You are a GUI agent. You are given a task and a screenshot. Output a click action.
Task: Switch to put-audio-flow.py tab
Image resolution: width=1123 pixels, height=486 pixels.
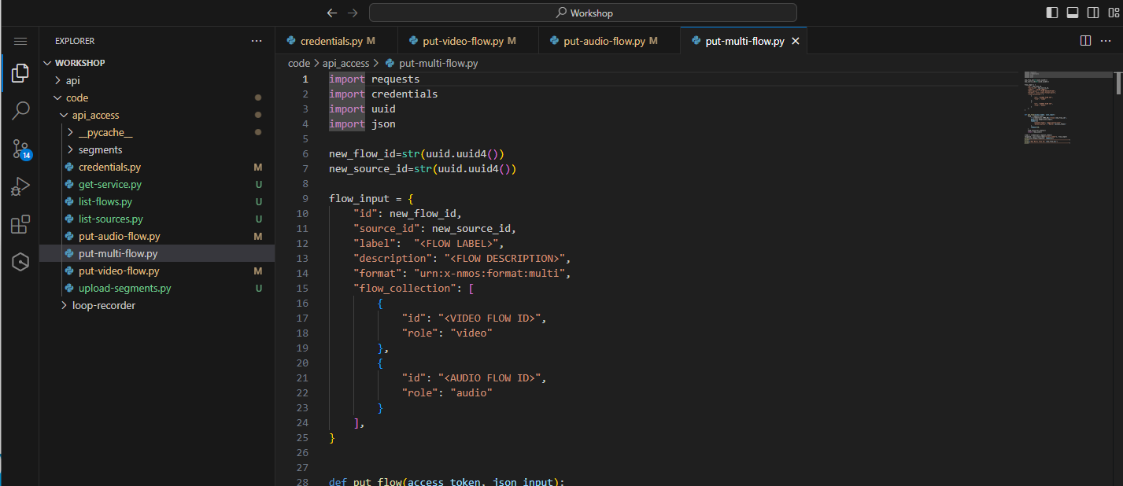610,41
